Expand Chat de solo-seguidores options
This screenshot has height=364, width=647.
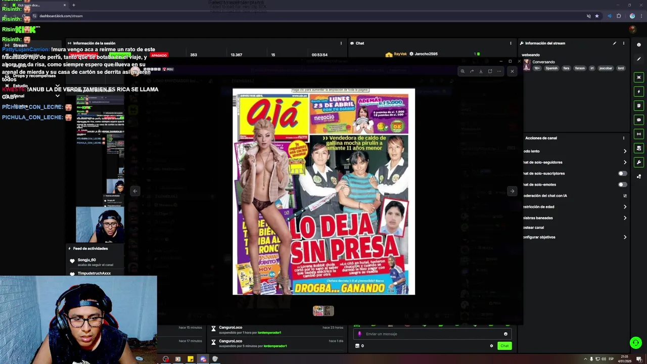625,162
